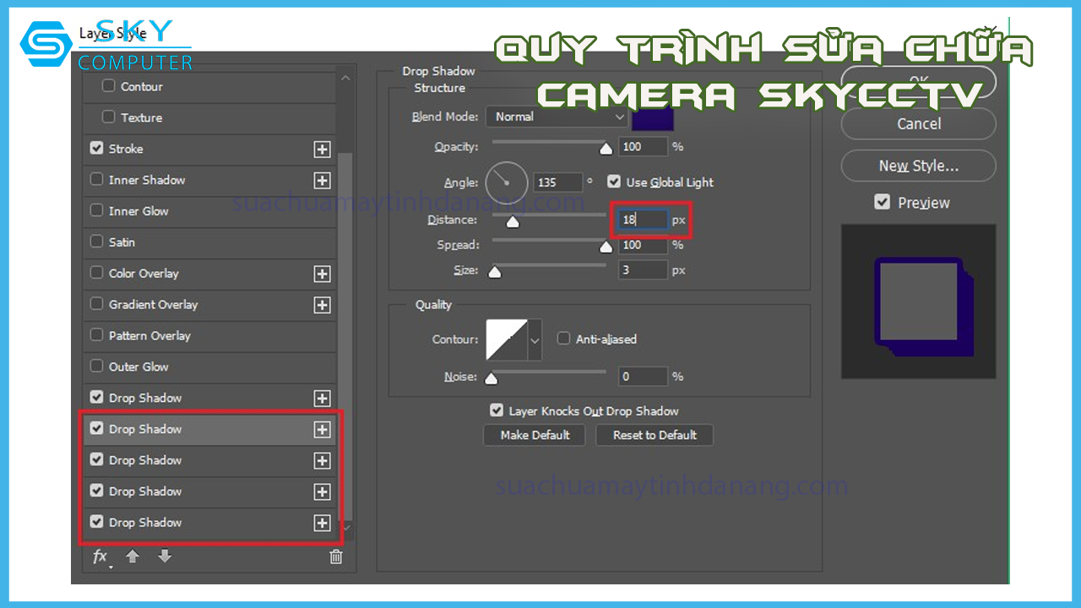The width and height of the screenshot is (1081, 608).
Task: Disable the Use Global Light checkbox
Action: (614, 182)
